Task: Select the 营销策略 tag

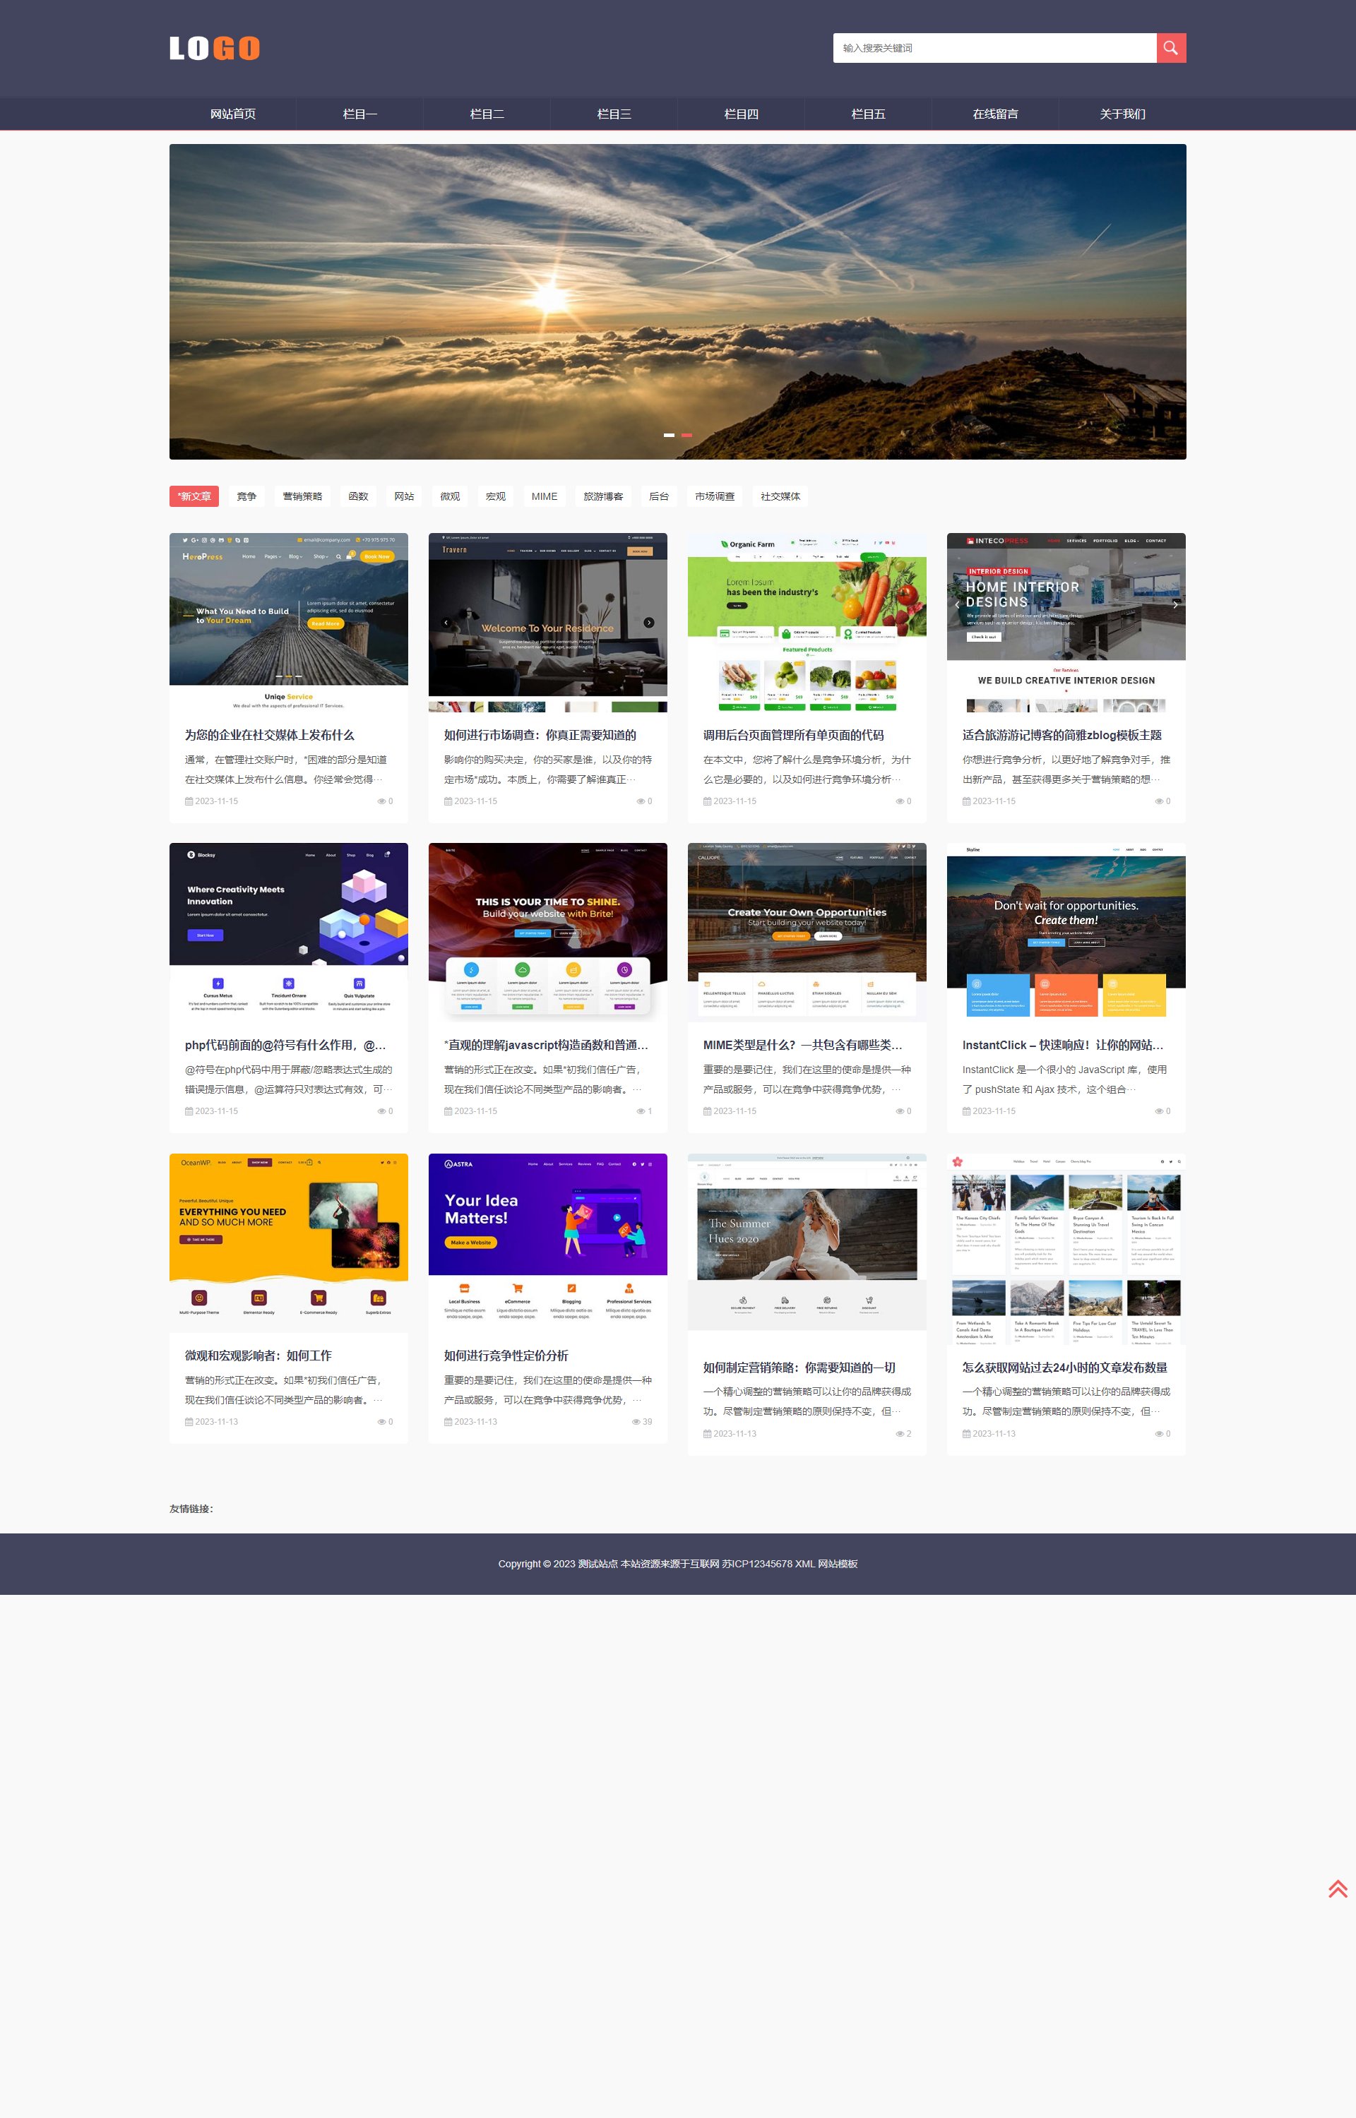Action: coord(302,496)
